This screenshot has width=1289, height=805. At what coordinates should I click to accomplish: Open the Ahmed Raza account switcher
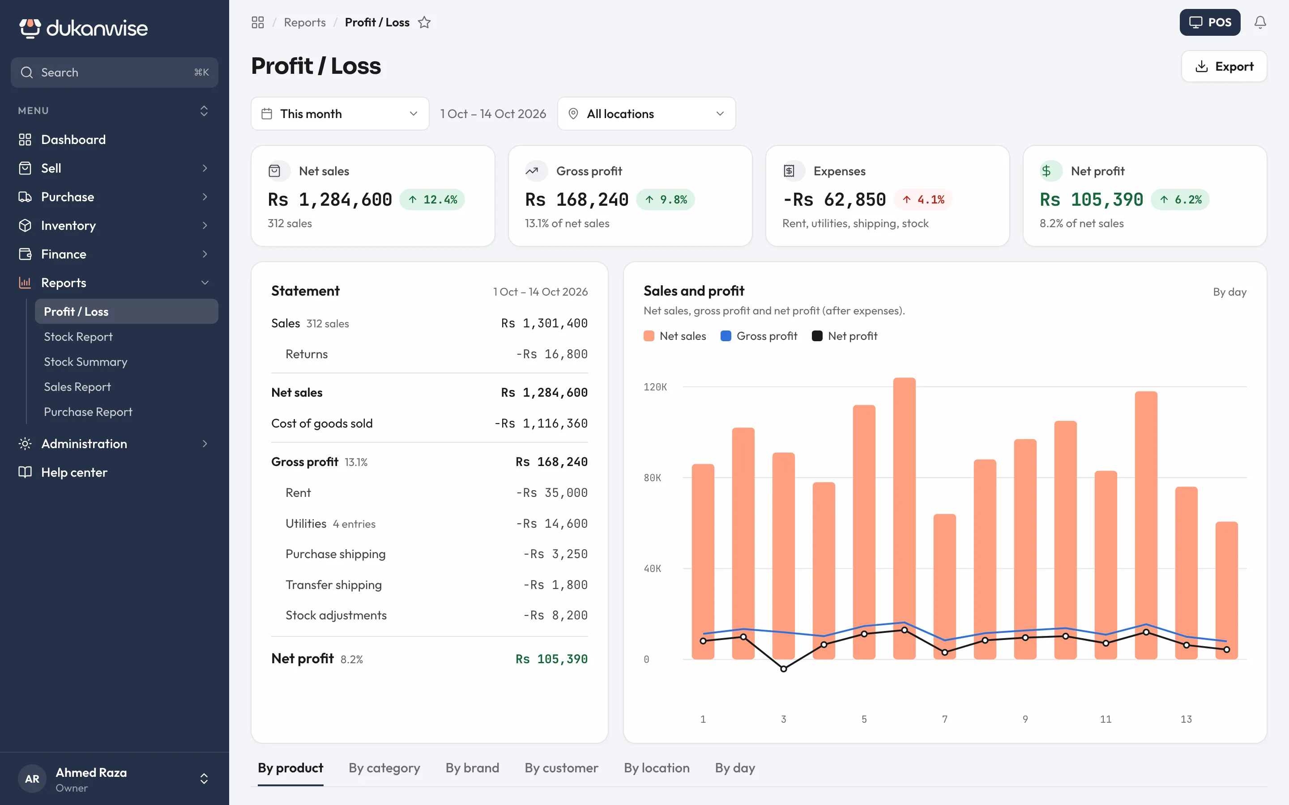tap(204, 779)
